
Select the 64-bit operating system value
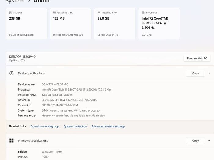pos(71,110)
